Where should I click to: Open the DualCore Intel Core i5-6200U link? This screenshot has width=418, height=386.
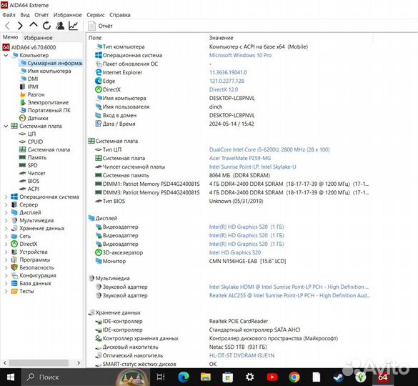pyautogui.click(x=269, y=149)
